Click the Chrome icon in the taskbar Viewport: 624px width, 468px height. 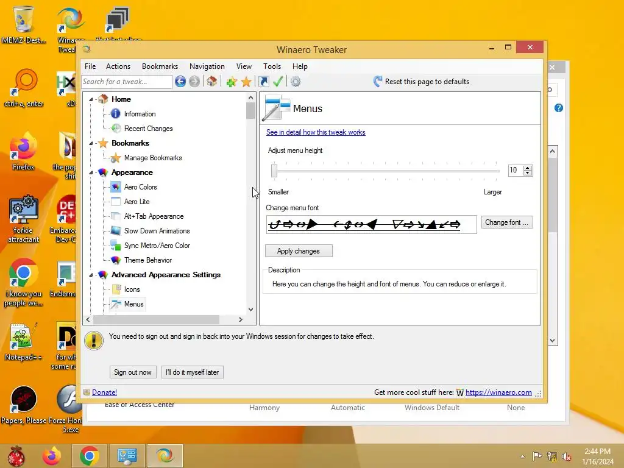click(89, 456)
